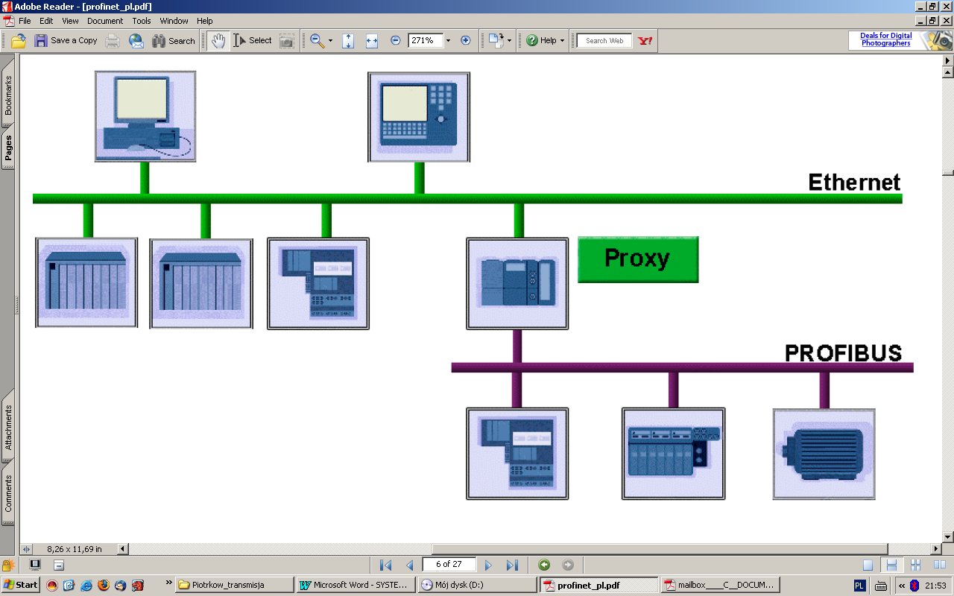Click the Search Web input field
This screenshot has width=954, height=596.
pos(604,41)
